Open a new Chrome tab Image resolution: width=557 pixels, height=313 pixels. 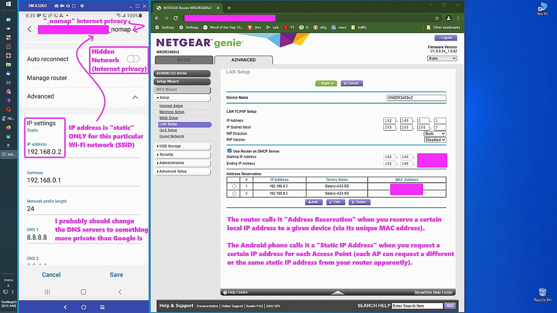(x=229, y=8)
